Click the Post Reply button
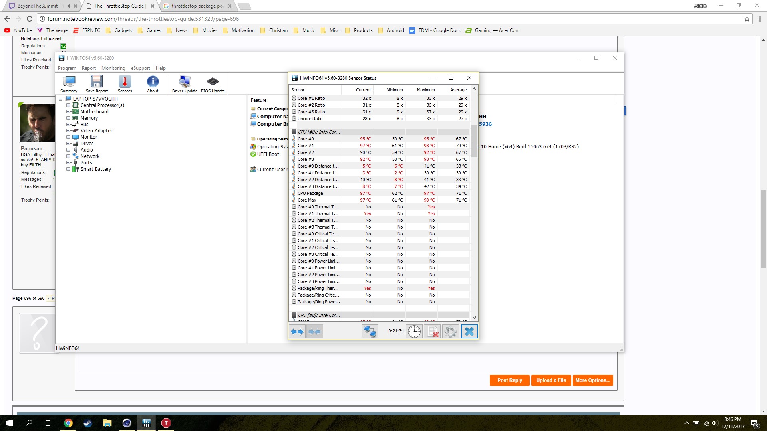Viewport: 767px width, 431px height. tap(509, 380)
